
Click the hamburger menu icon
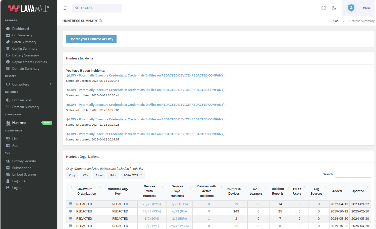tap(66, 8)
